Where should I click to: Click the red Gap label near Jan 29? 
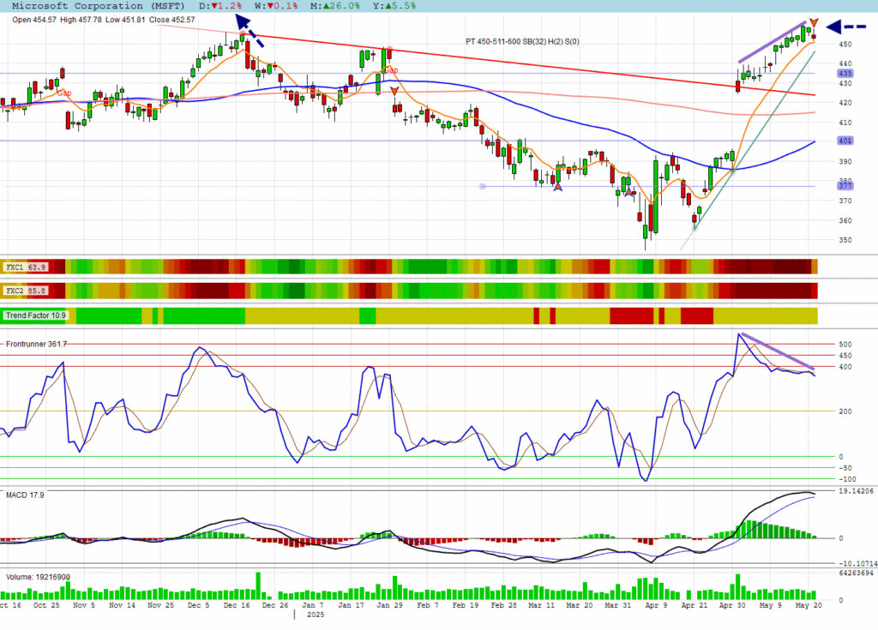pos(391,70)
